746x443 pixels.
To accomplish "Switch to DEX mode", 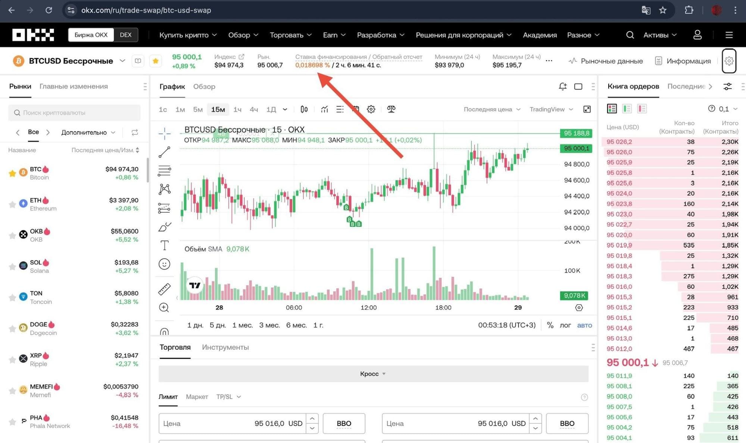I will coord(126,35).
